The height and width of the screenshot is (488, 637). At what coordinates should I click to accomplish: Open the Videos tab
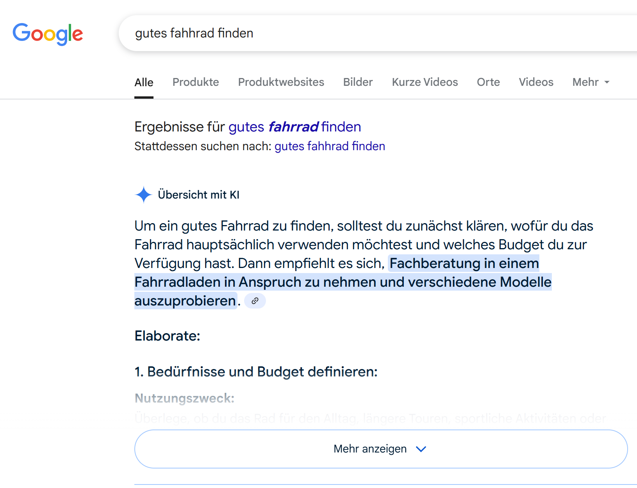(536, 82)
